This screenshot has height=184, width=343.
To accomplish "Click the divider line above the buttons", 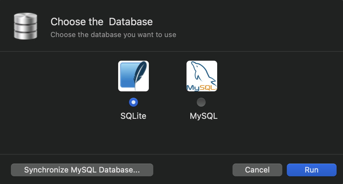I will 171,154.
